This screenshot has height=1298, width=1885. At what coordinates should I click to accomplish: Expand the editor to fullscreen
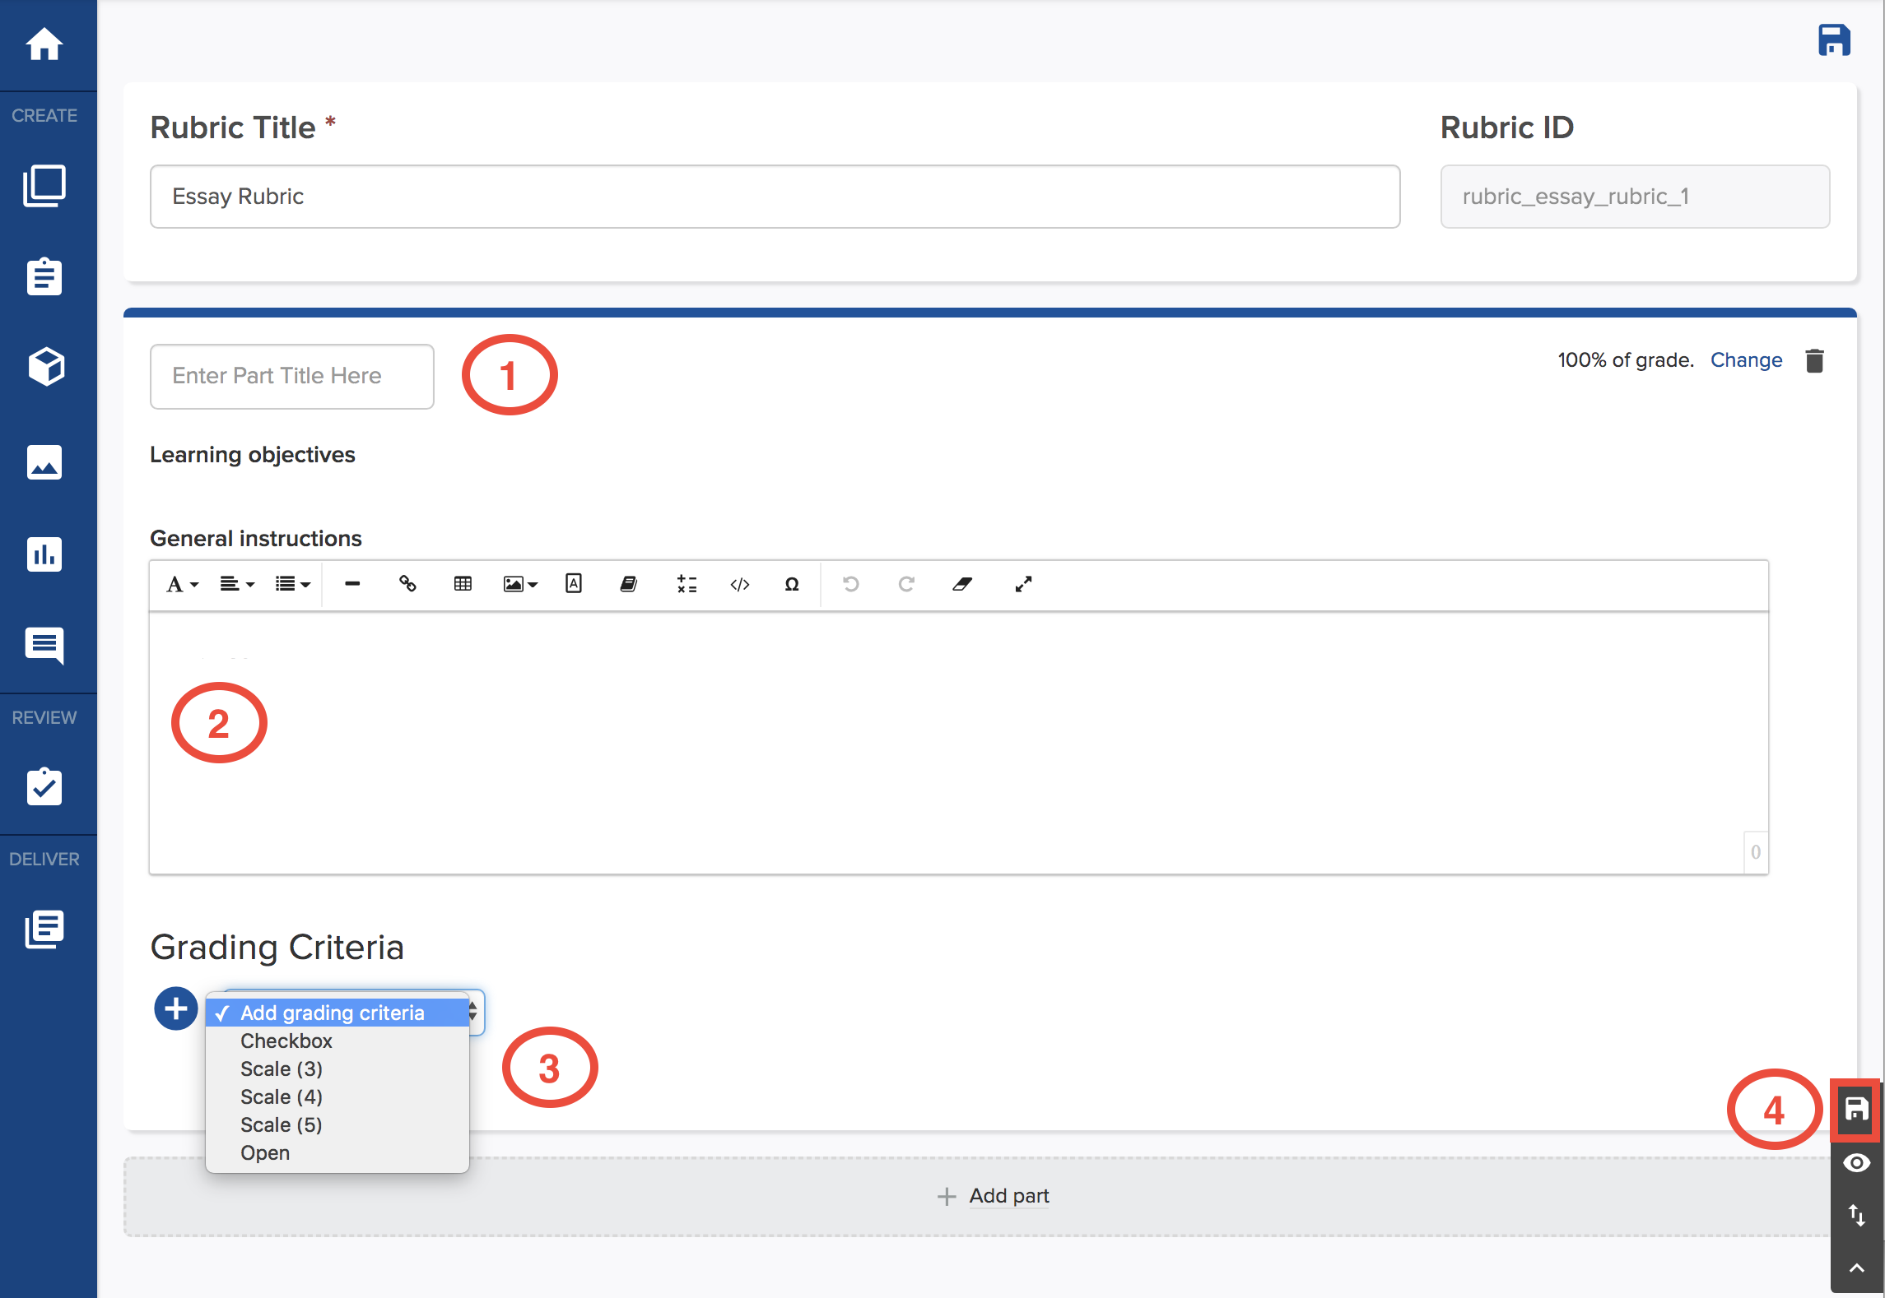click(x=1023, y=584)
